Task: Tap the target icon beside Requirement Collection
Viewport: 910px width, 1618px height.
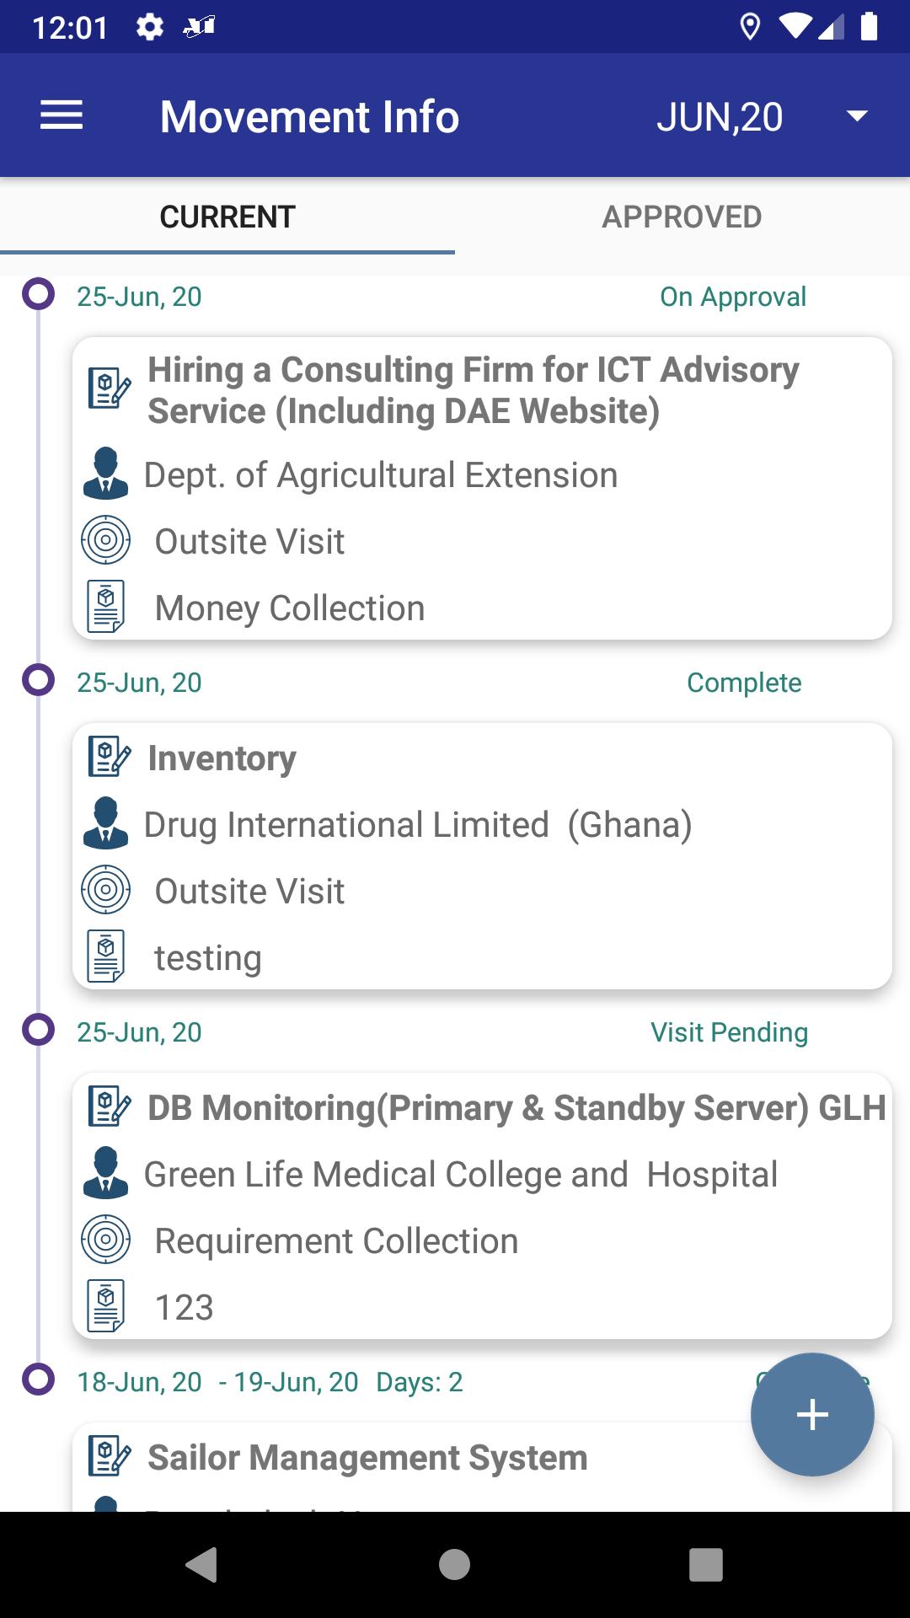Action: point(106,1240)
